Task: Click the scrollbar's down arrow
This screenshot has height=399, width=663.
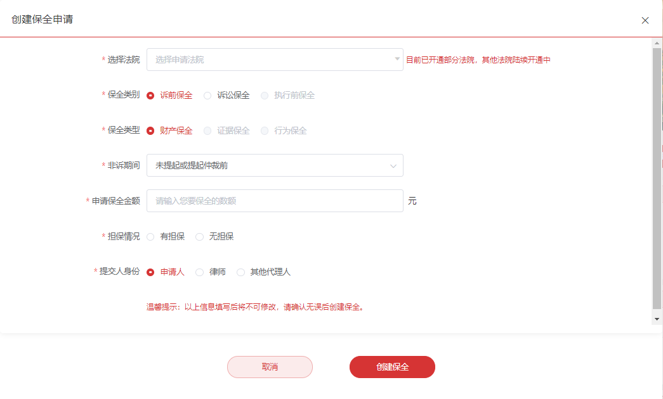Action: coord(657,319)
